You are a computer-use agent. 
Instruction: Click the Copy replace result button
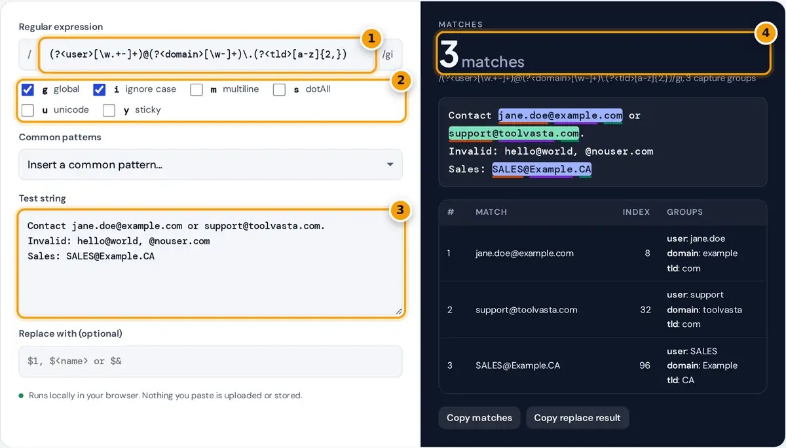pos(577,418)
